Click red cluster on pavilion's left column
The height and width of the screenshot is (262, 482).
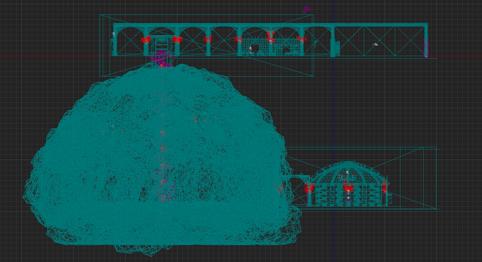309,188
